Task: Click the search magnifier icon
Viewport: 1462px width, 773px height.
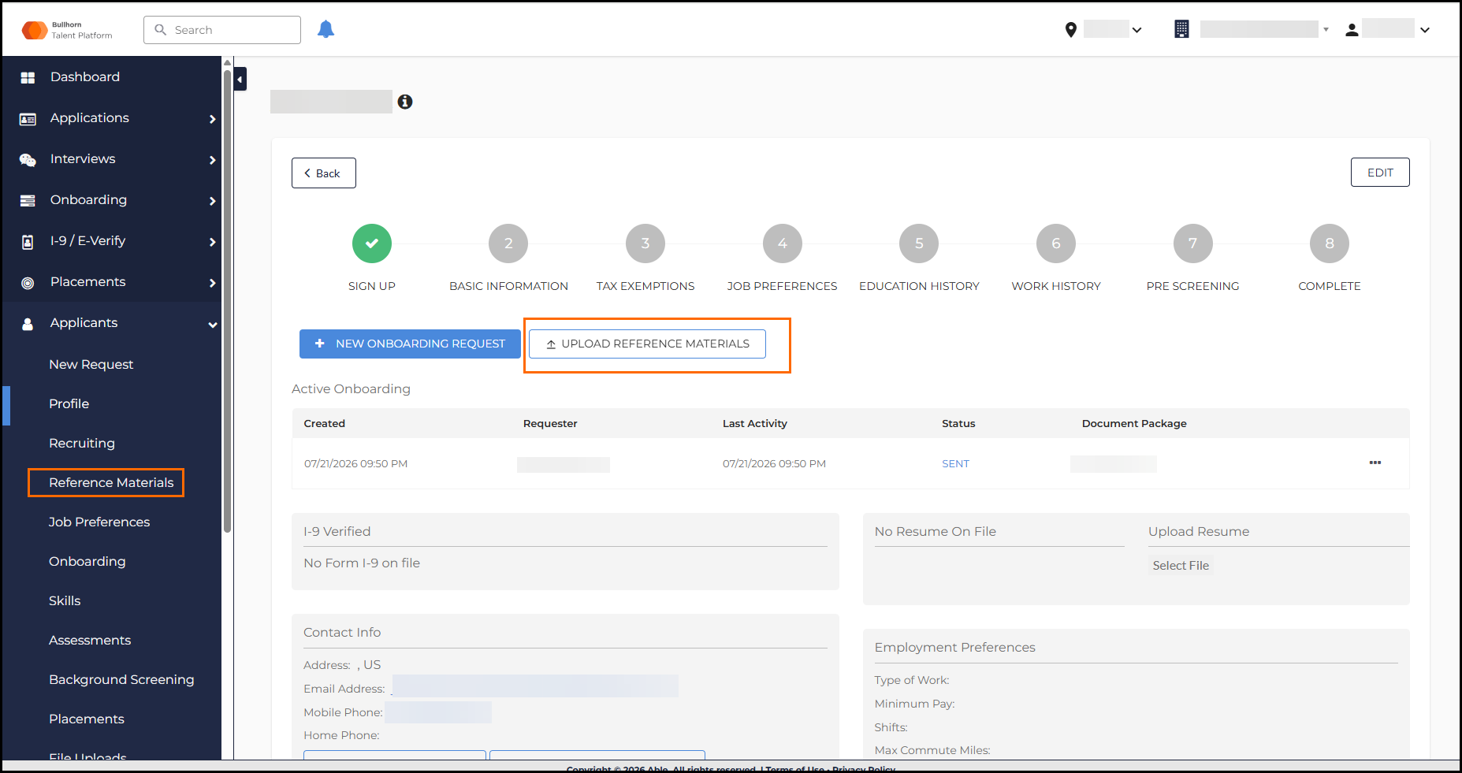Action: pyautogui.click(x=161, y=30)
